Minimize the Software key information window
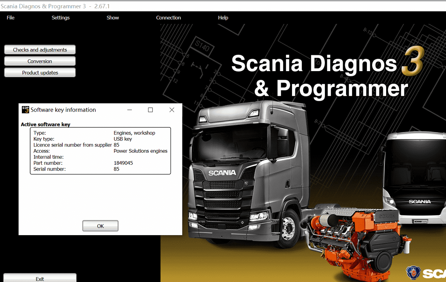The height and width of the screenshot is (282, 446). coord(129,110)
